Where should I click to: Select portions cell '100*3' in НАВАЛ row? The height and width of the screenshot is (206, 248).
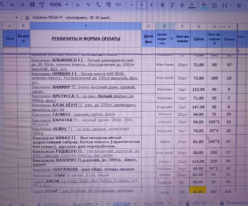(214, 141)
